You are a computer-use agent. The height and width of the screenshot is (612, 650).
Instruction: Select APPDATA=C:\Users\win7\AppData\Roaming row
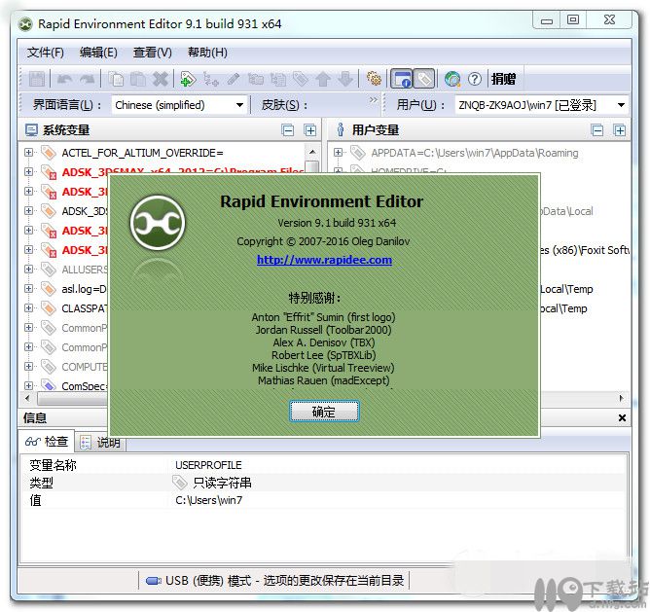point(474,153)
